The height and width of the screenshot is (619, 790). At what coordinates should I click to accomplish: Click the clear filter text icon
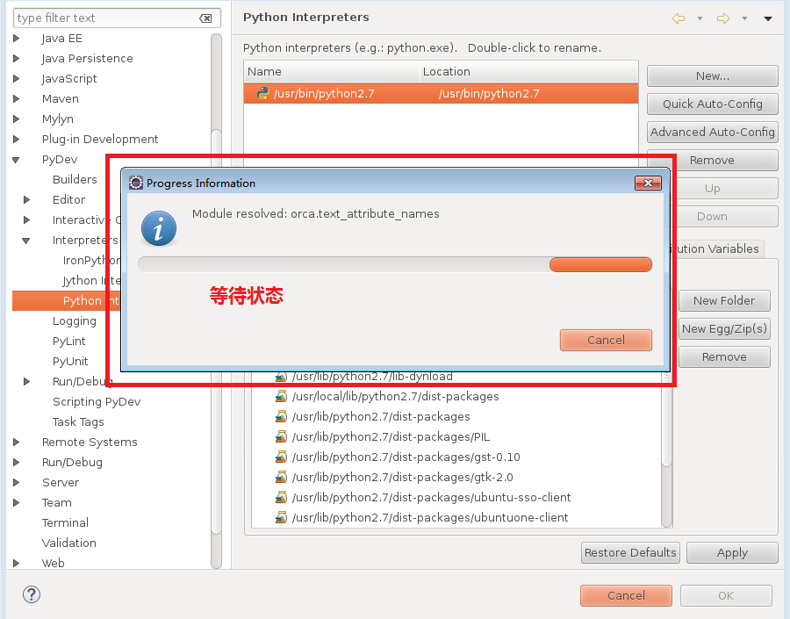tap(205, 18)
